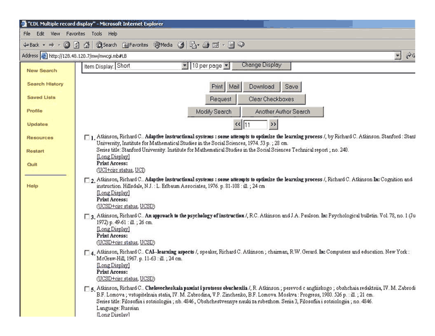This screenshot has height=336, width=435.
Task: Click the Go arrow icon
Action: (x=409, y=56)
